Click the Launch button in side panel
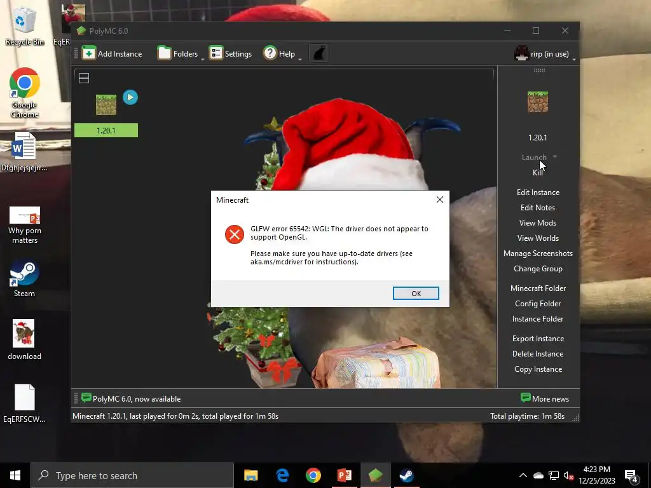The image size is (651, 488). tap(534, 158)
